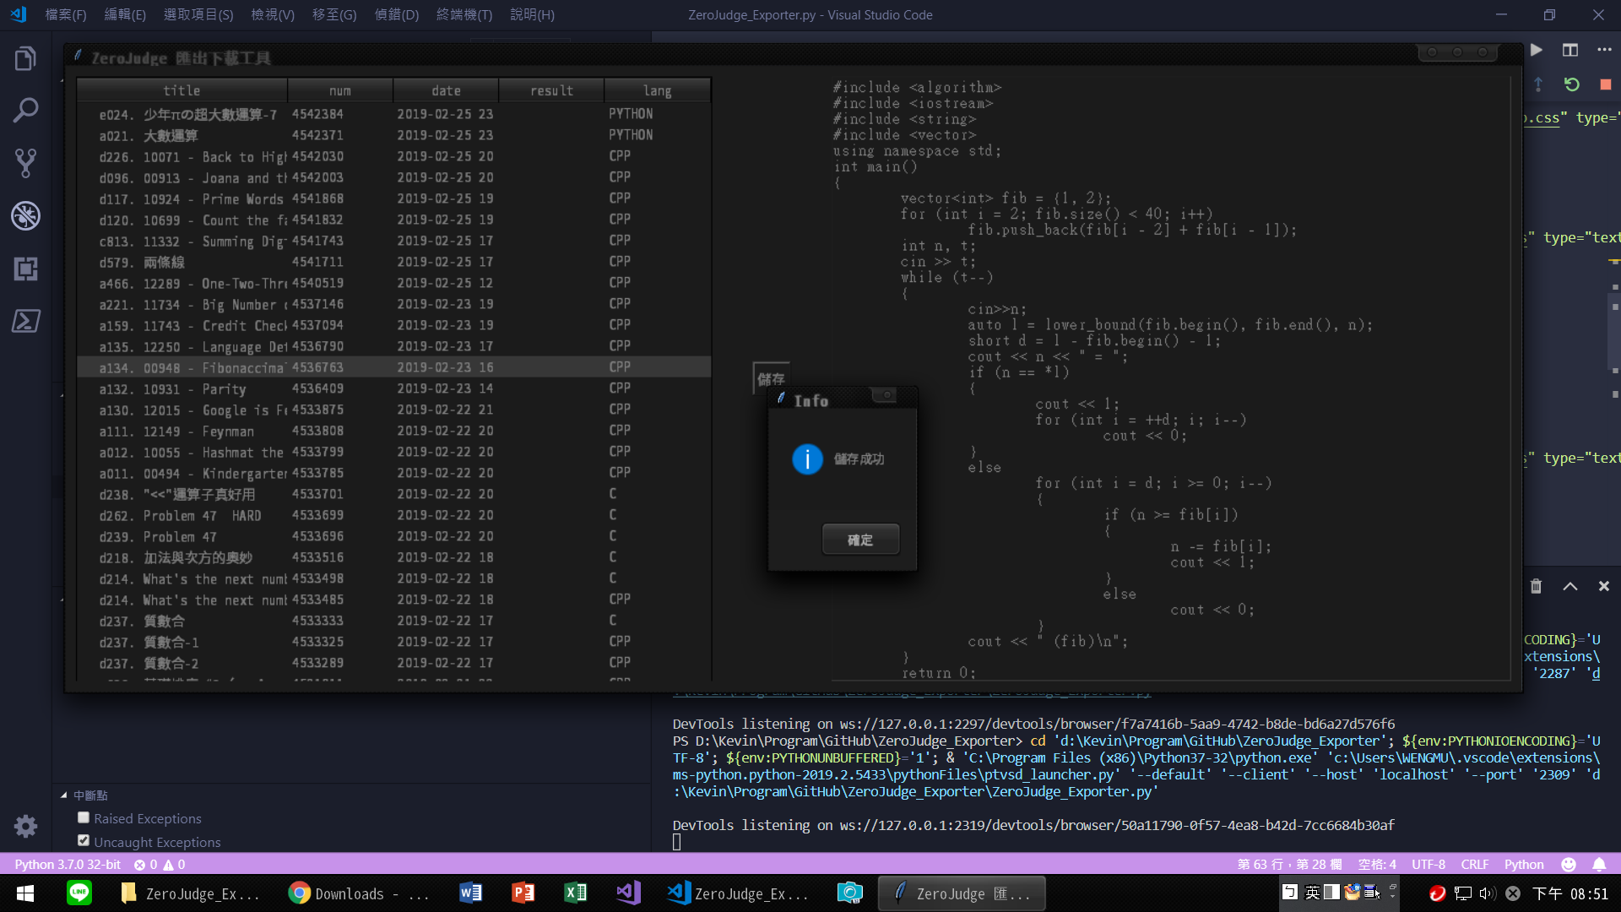The image size is (1621, 912).
Task: Click the Manage gear icon
Action: click(x=25, y=826)
